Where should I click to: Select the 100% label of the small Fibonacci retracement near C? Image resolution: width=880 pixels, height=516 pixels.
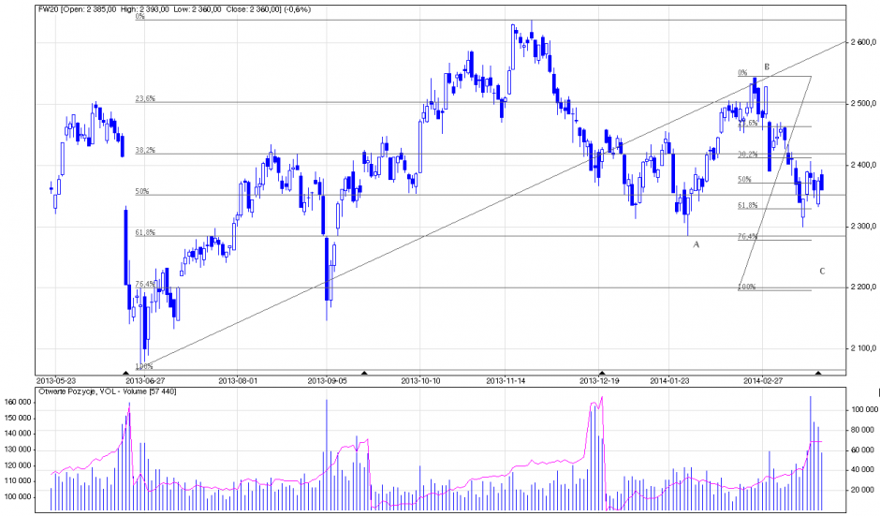[x=746, y=287]
